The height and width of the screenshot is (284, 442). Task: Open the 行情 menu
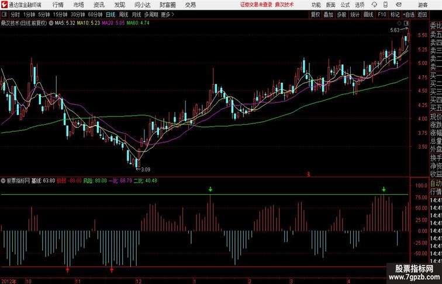[x=58, y=5]
